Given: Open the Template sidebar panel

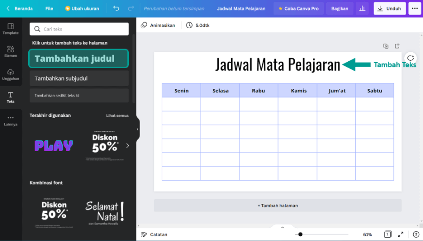Looking at the screenshot, I should (x=10, y=29).
